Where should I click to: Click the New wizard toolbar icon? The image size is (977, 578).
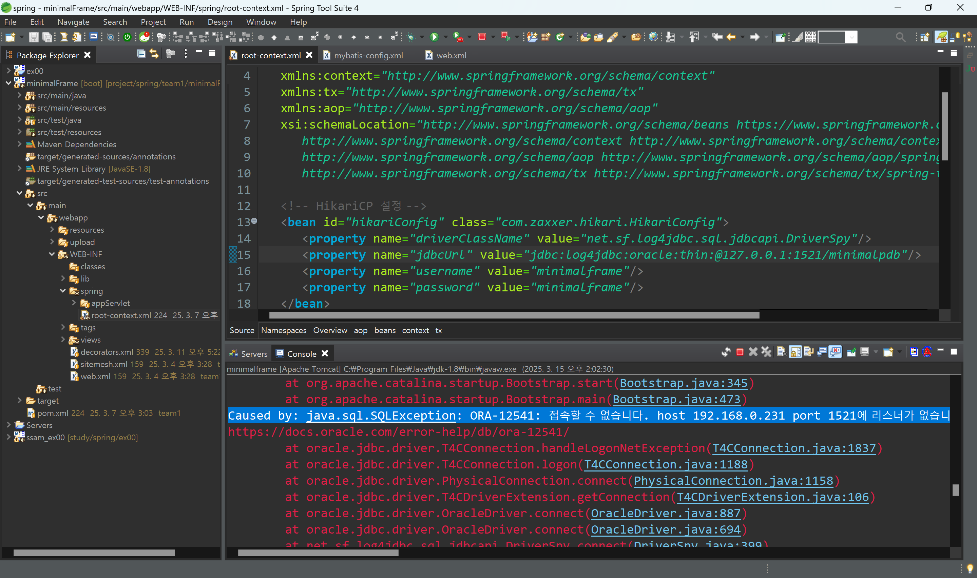11,37
